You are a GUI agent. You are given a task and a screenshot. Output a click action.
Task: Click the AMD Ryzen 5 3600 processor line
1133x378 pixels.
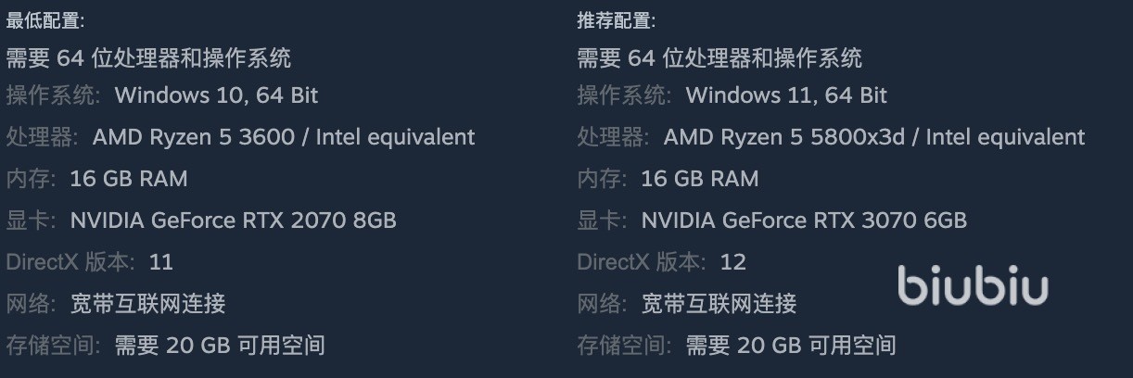tap(284, 137)
